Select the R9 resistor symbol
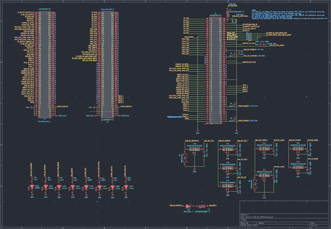 point(86,179)
